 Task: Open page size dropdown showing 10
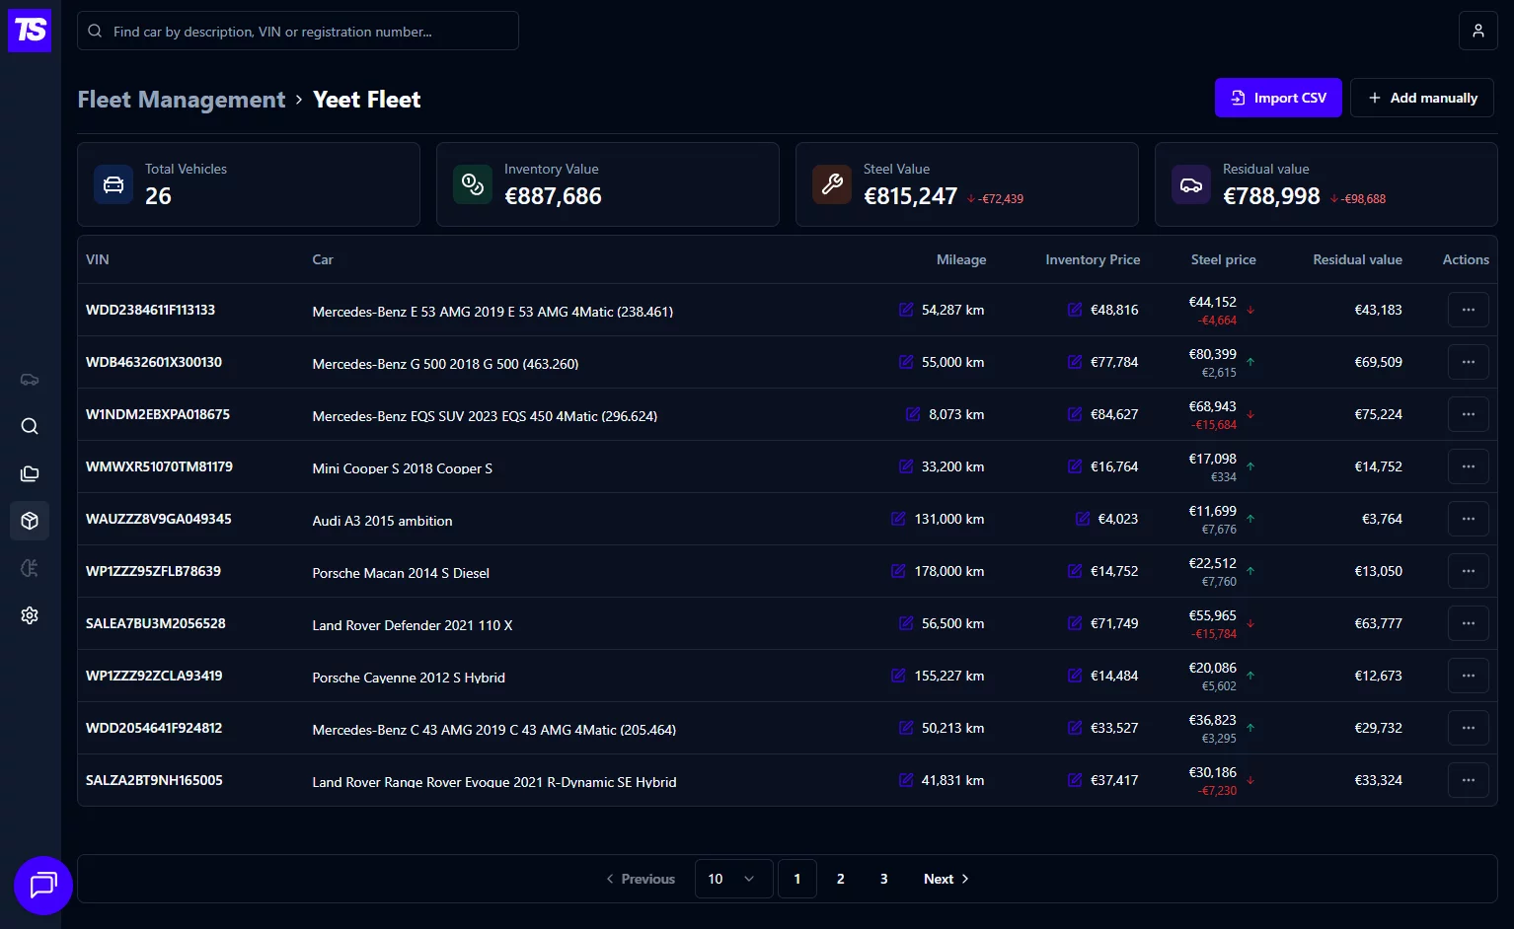tap(732, 879)
